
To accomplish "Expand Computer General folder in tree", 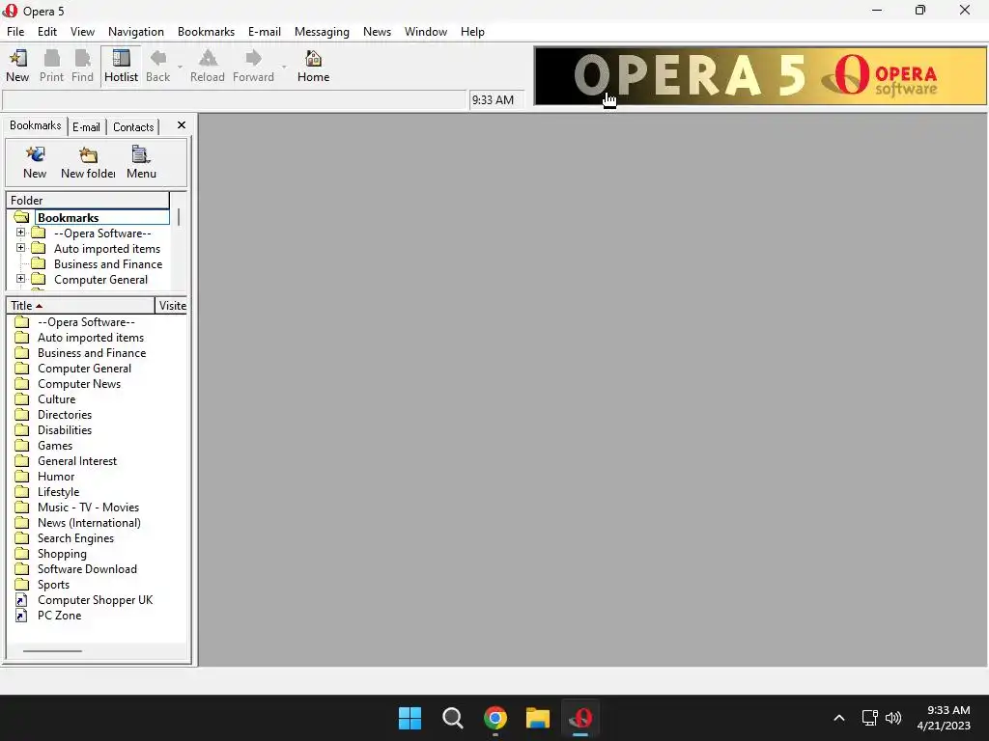I will pyautogui.click(x=21, y=279).
